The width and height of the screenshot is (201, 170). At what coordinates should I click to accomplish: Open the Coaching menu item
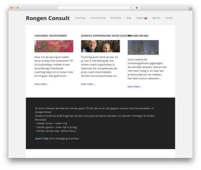pyautogui.click(x=80, y=18)
